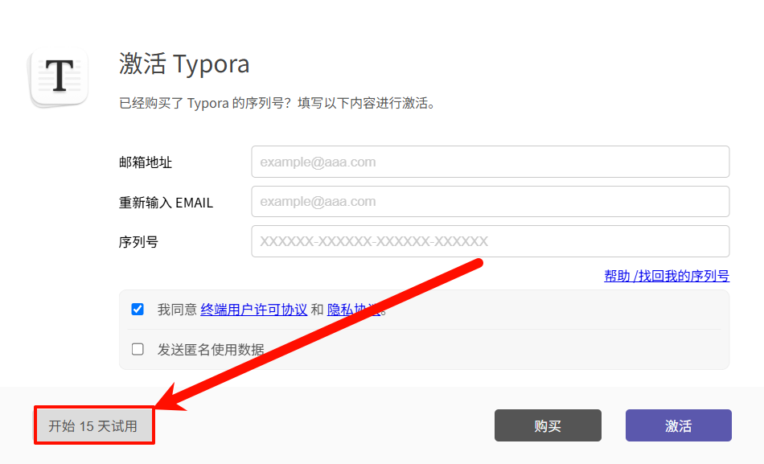Click the dark gray 购买 button
This screenshot has width=764, height=464.
(548, 425)
